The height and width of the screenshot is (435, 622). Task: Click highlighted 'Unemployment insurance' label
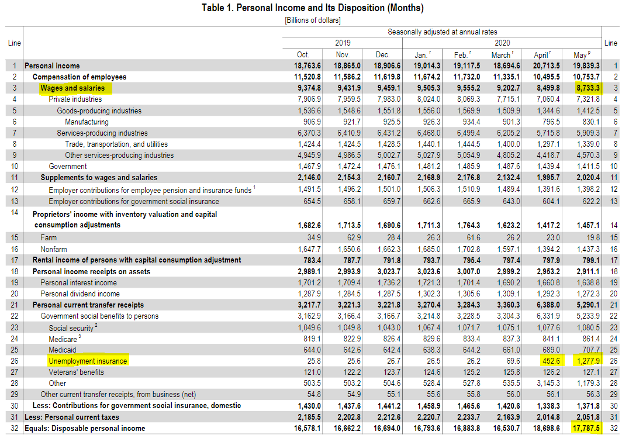point(88,361)
